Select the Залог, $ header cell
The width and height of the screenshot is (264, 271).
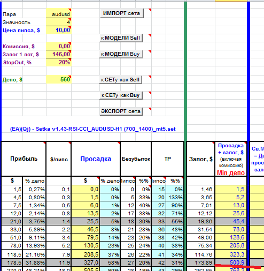pyautogui.click(x=200, y=159)
